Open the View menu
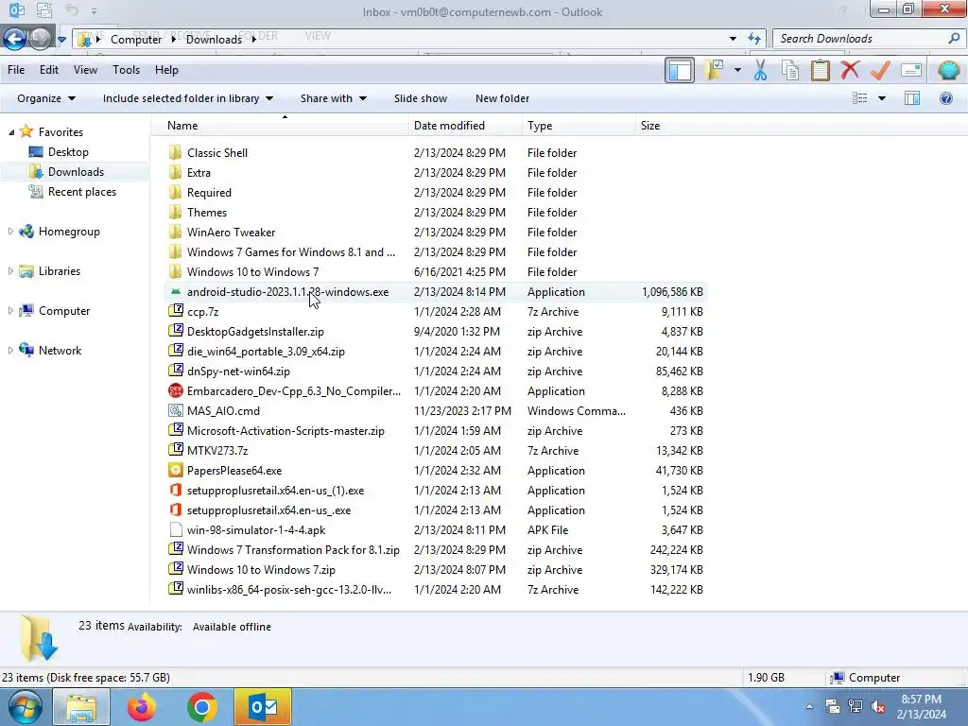 point(85,70)
